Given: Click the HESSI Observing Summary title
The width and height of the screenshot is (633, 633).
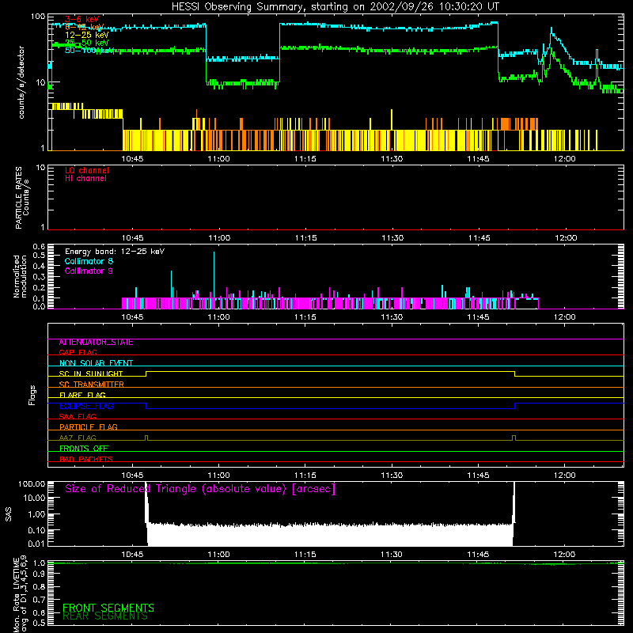Looking at the screenshot, I should (335, 6).
